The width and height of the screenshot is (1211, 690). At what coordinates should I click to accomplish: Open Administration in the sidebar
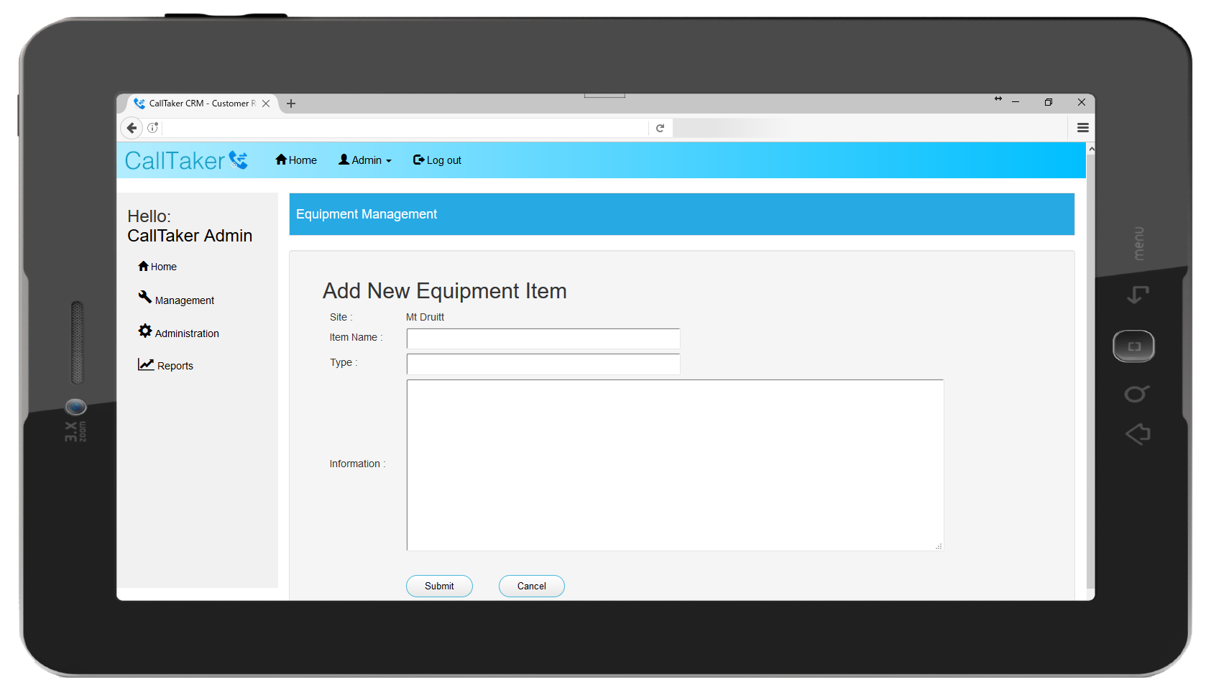coord(178,332)
